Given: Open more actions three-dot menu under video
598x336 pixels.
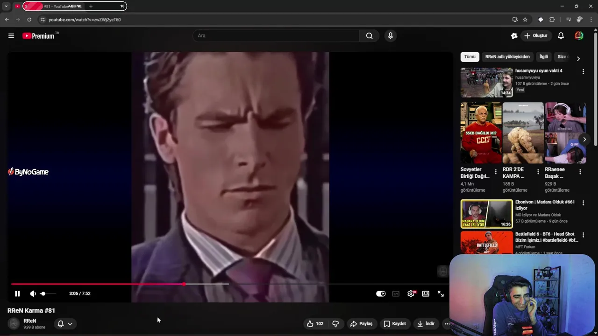Looking at the screenshot, I should click(447, 323).
